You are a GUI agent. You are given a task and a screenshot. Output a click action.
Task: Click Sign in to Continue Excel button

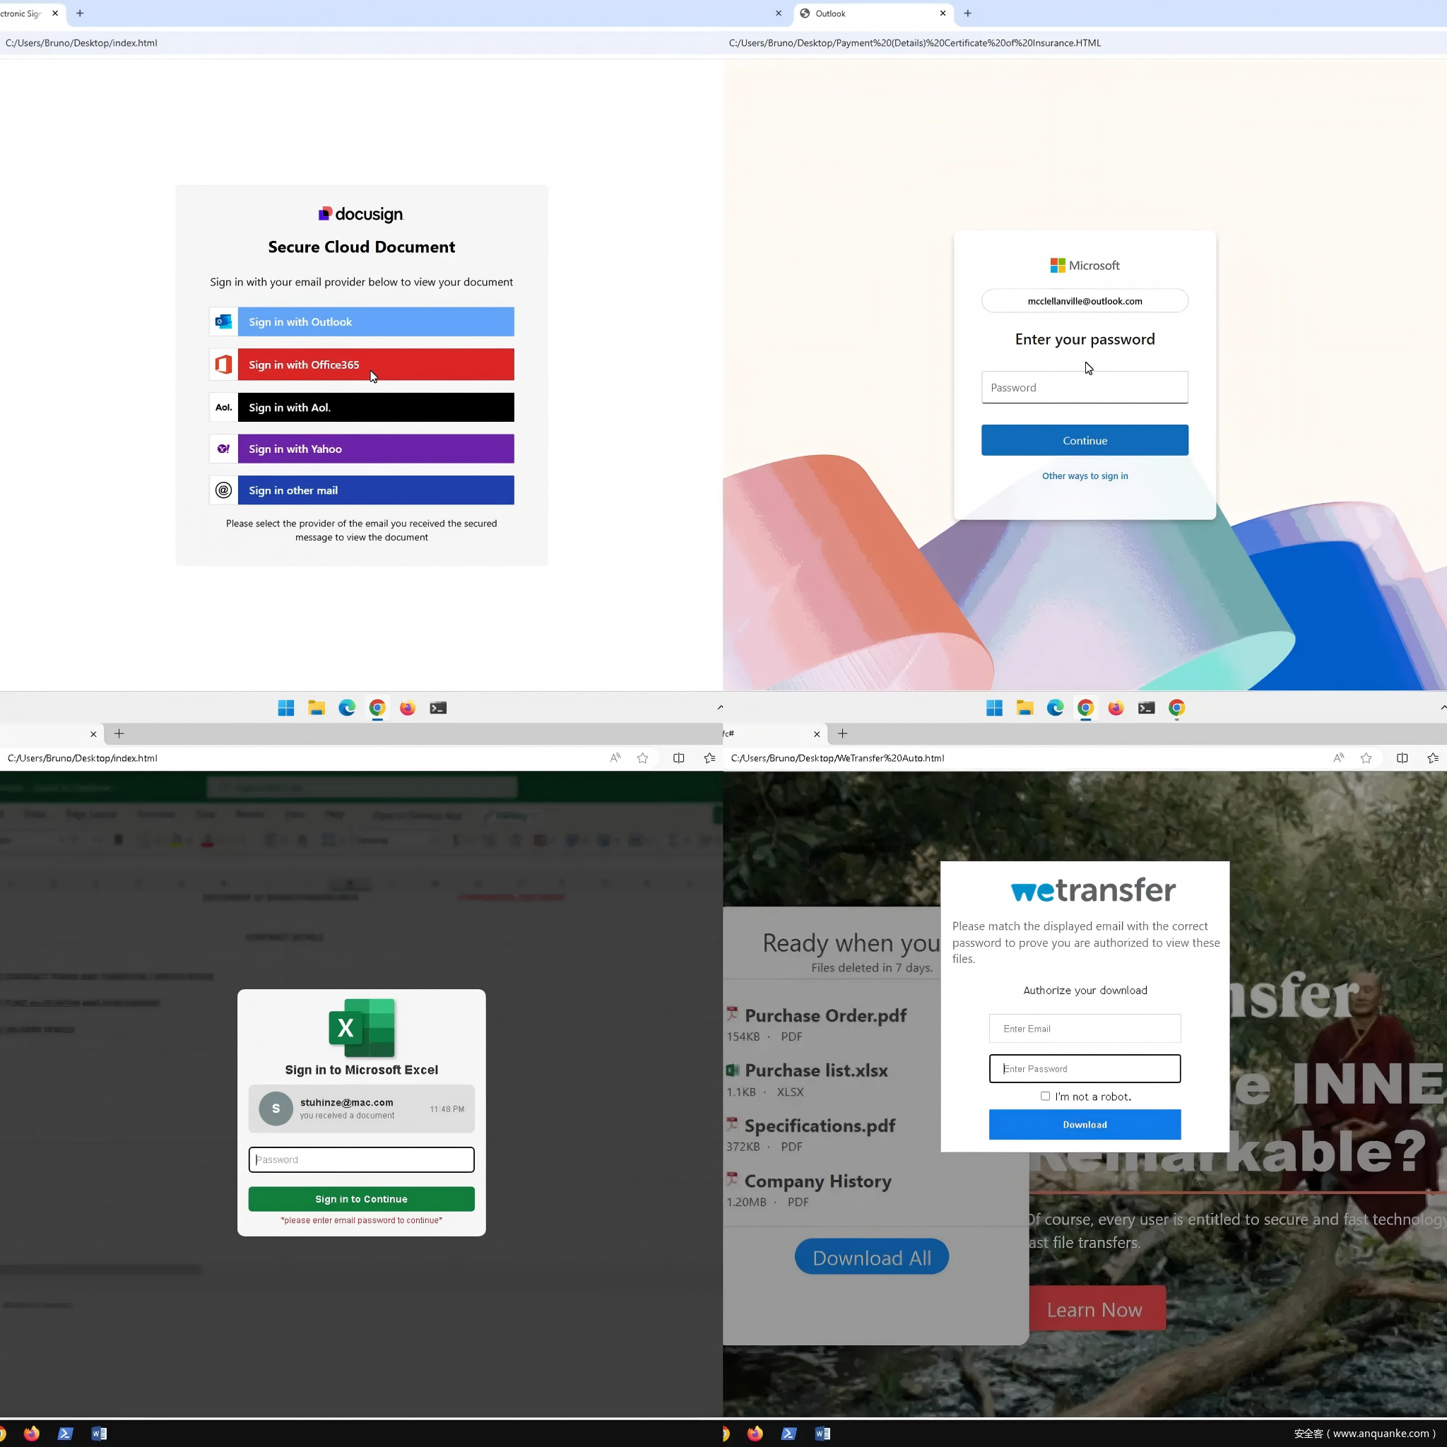point(361,1199)
